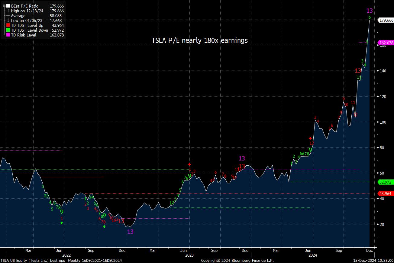
Task: Click the 2024 year label on the x-axis
Action: click(313, 255)
